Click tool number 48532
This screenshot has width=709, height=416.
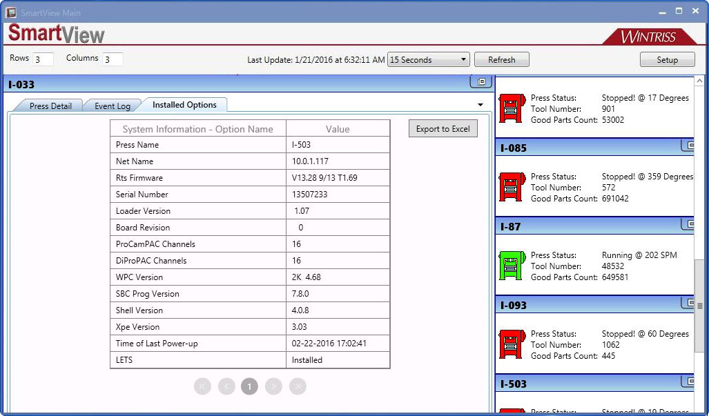tap(612, 266)
